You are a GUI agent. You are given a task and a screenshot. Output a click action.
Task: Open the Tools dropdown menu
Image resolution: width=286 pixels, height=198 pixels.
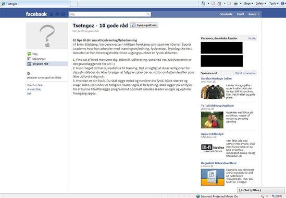[x=274, y=4]
